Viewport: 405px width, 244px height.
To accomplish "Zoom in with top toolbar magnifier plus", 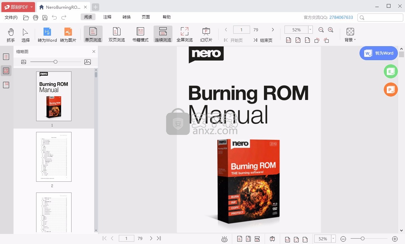I will coord(330,30).
